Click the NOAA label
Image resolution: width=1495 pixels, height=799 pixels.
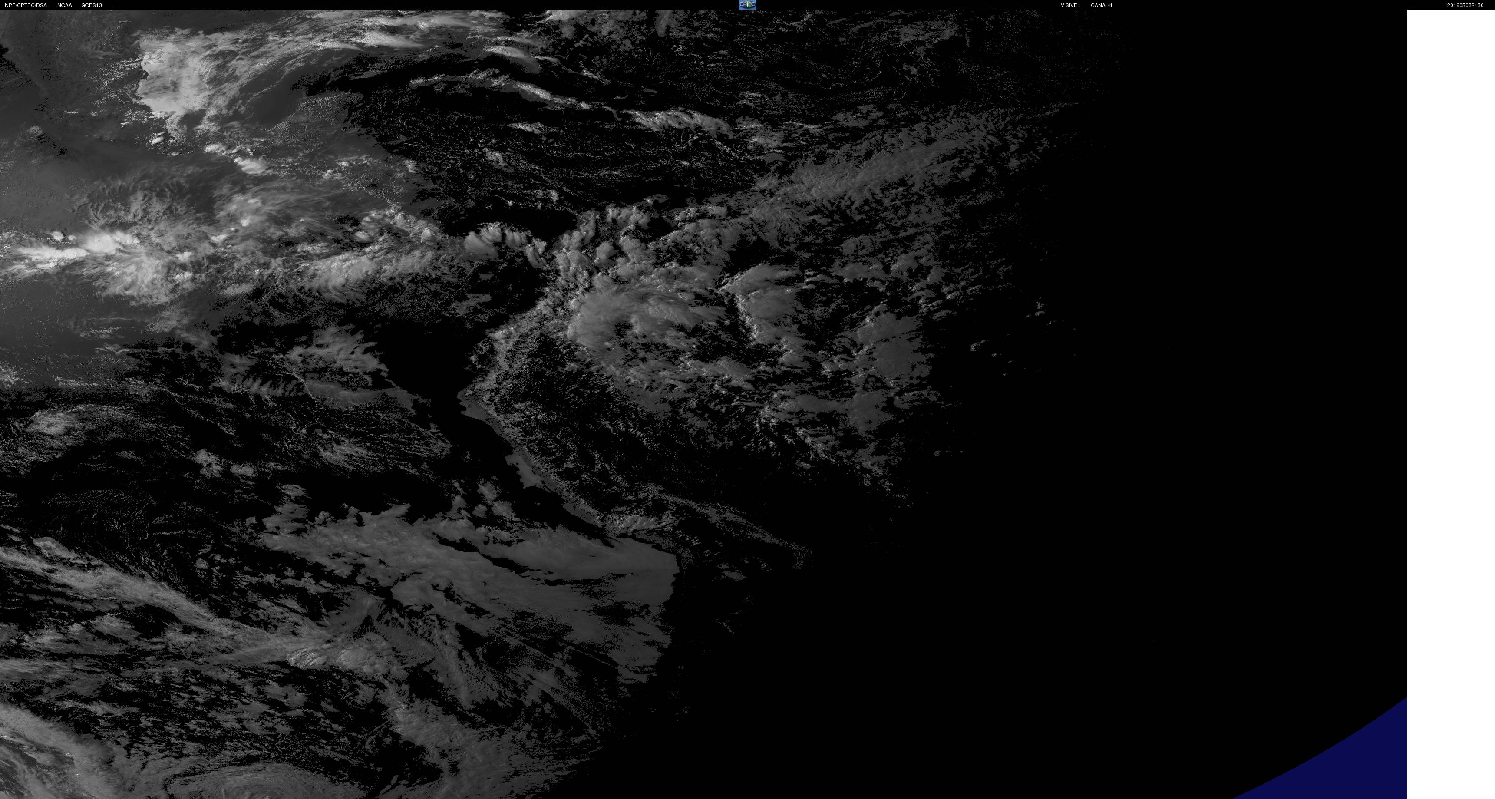coord(64,5)
